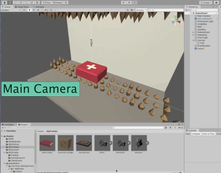Collapse the Canvas item in Hierarchy
This screenshot has height=173, width=221.
pyautogui.click(x=193, y=40)
